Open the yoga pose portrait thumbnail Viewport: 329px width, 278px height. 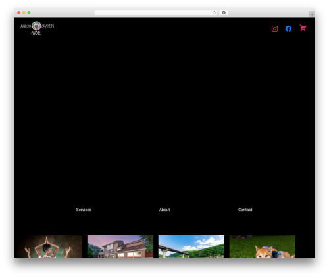pyautogui.click(x=49, y=246)
